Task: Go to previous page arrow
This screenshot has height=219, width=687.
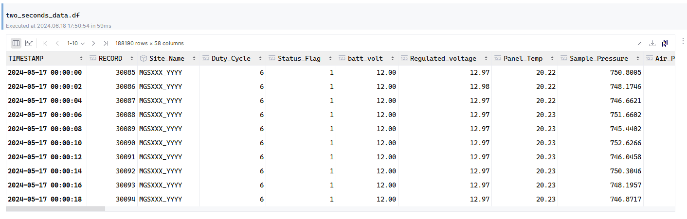Action: pos(57,43)
